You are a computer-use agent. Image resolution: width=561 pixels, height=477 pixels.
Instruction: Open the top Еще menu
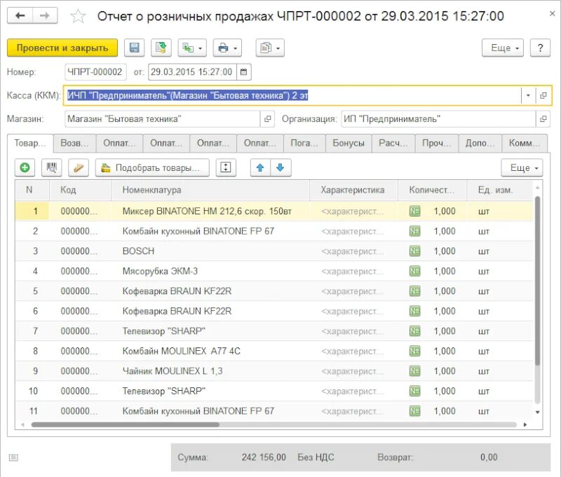point(503,48)
